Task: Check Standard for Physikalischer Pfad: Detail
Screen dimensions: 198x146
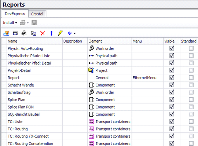Action: 191,63
